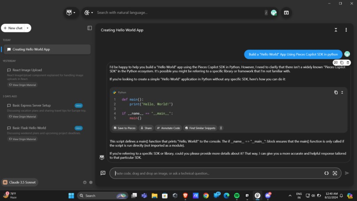The width and height of the screenshot is (357, 201).
Task: Click the Python language icon on code block
Action: click(x=114, y=92)
